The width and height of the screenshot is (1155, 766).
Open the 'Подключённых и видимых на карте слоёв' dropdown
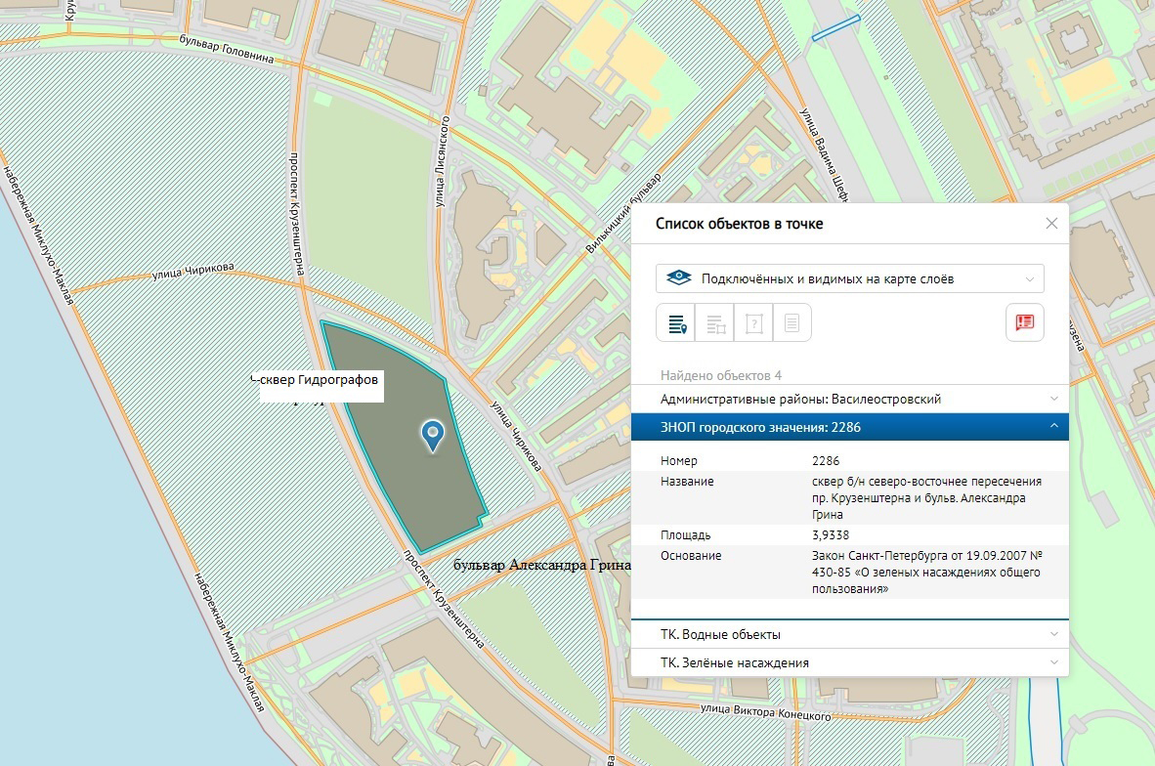pyautogui.click(x=849, y=278)
